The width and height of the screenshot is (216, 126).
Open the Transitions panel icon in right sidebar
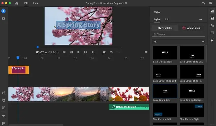212,18
